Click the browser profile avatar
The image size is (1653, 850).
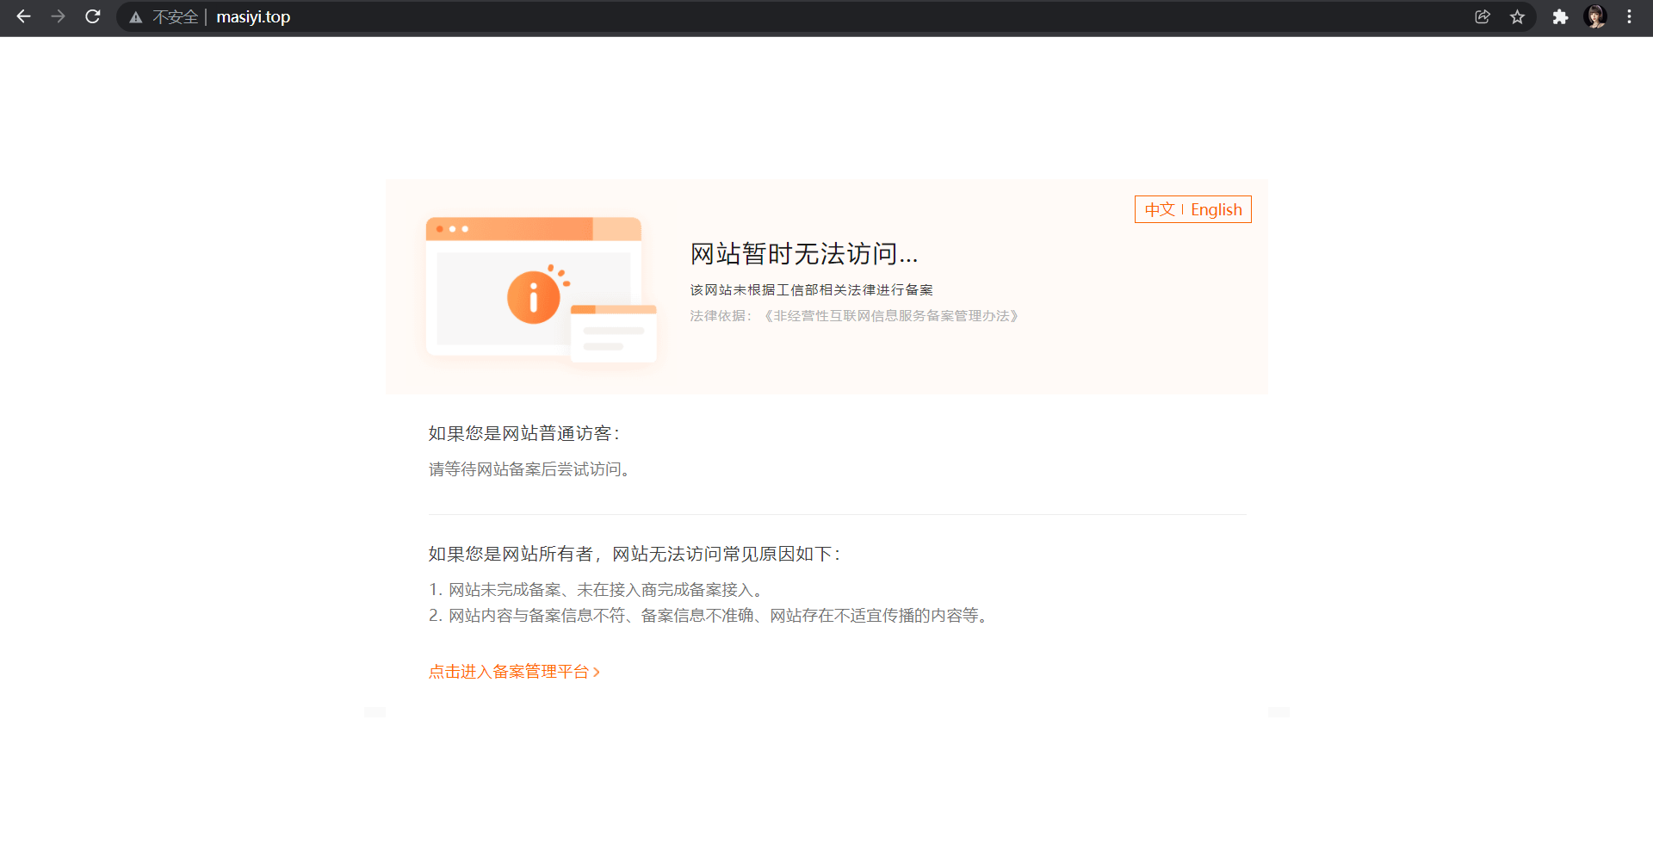(x=1595, y=16)
